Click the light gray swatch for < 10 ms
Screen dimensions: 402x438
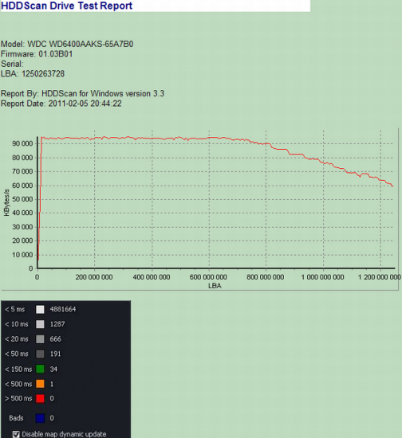(40, 324)
